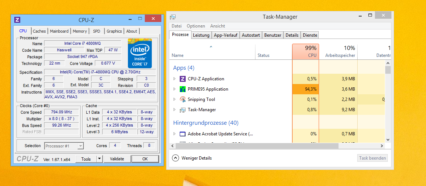The width and height of the screenshot is (426, 186).
Task: Expand the Task-Manager process row
Action: [175, 110]
